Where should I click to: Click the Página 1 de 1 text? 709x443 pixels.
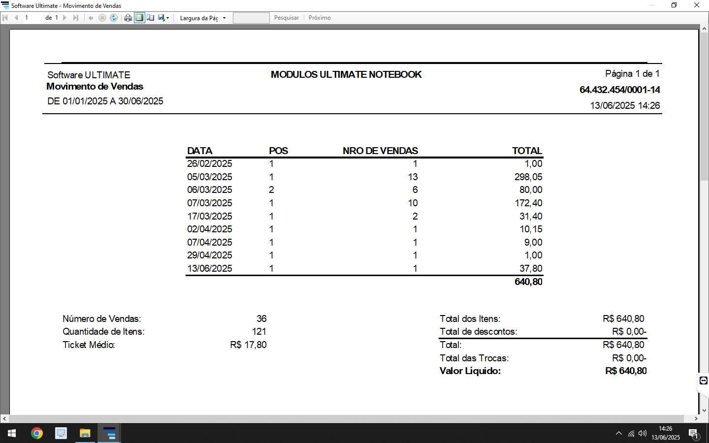pyautogui.click(x=632, y=74)
